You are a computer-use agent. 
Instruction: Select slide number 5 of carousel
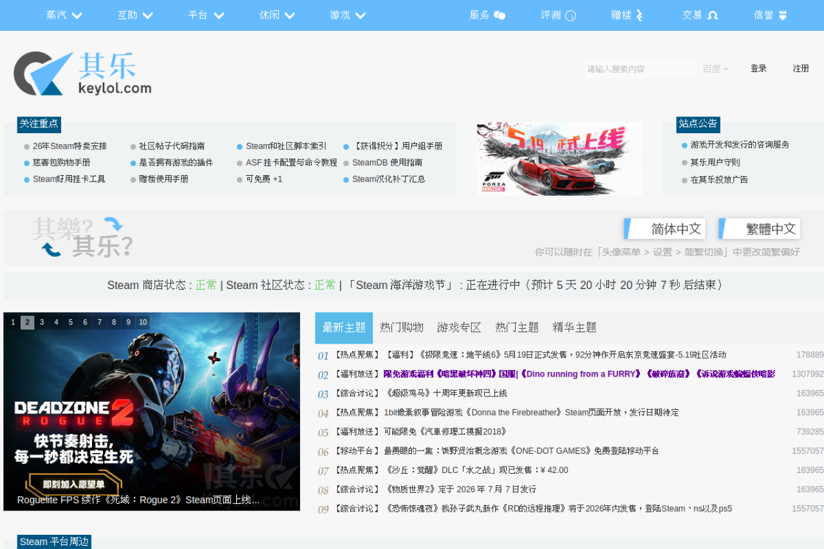click(71, 322)
